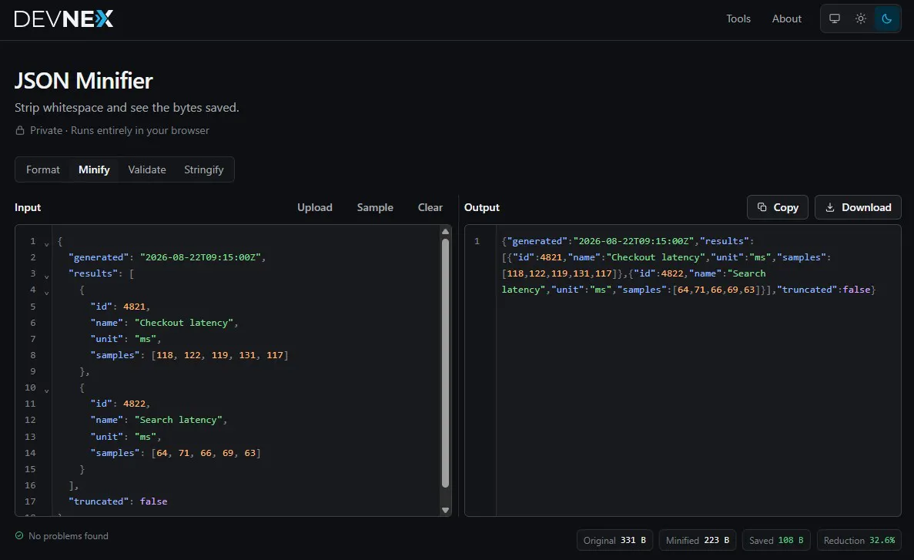Switch to the Validate tab

[147, 169]
